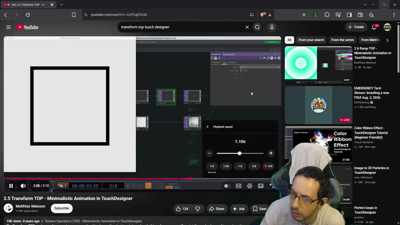Open the Brave Wallet icon
This screenshot has height=225, width=400.
[x=360, y=15]
